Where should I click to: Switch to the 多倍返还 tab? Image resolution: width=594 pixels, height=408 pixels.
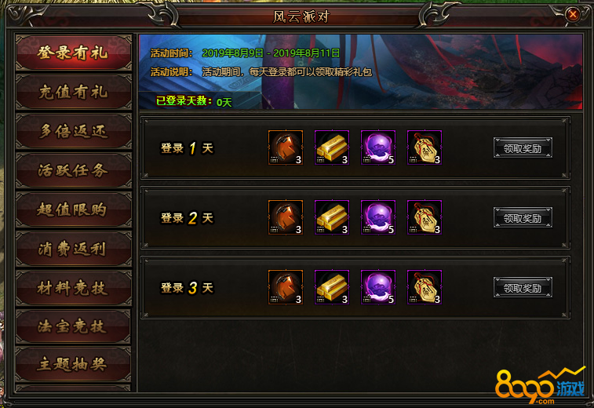point(74,132)
